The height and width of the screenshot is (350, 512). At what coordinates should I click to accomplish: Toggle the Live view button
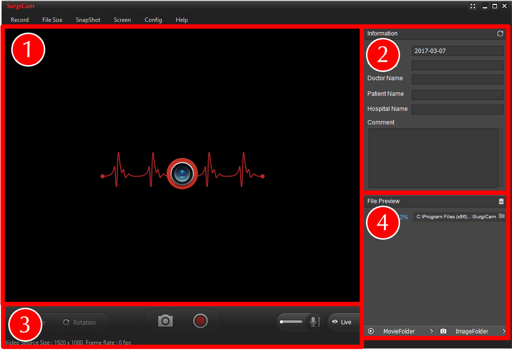click(343, 322)
